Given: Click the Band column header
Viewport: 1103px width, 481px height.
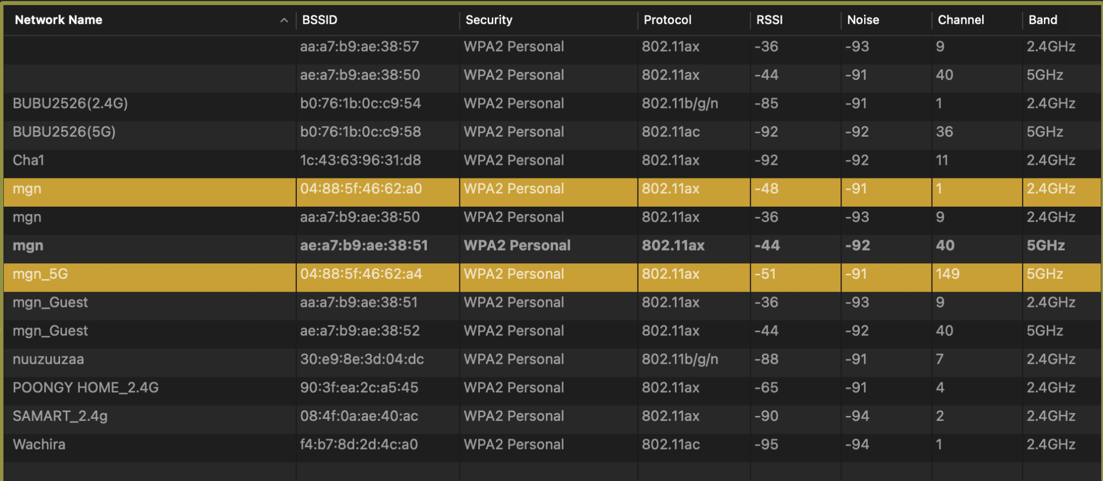Looking at the screenshot, I should coord(1043,20).
